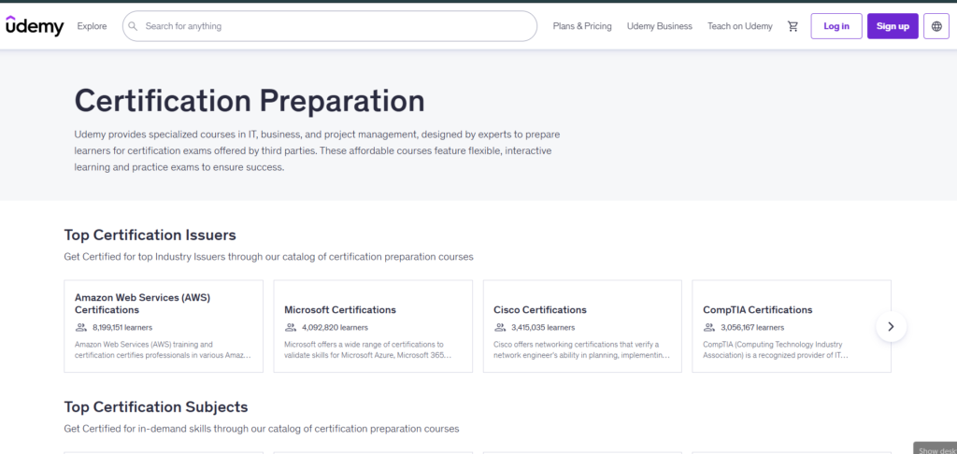Viewport: 957px width, 454px height.
Task: Click Microsoft Azure validate skills description
Action: tap(367, 349)
